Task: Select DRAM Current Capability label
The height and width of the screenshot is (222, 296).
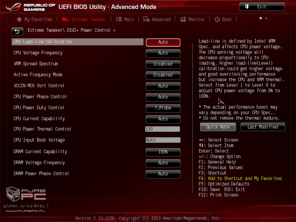Action: (40, 152)
